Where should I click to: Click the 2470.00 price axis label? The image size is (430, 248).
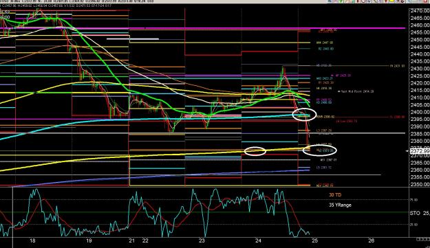click(420, 11)
